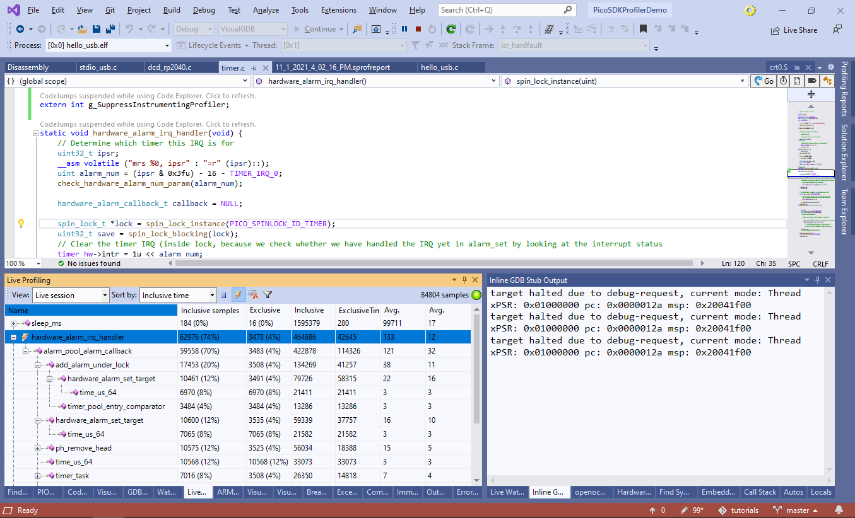Toggle auto-hide pin on Live Profiling panel
Screen dimensions: 855x518
464,280
